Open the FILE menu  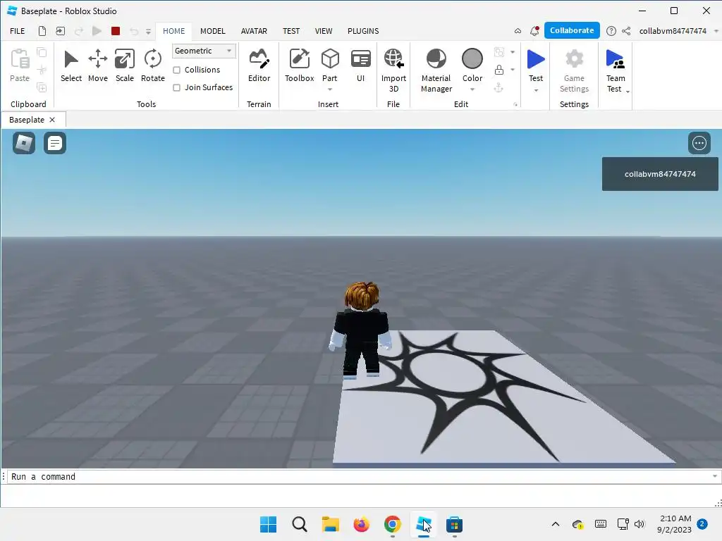click(18, 31)
